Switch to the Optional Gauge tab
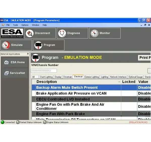This screenshot has width=151, height=142. click(135, 77)
